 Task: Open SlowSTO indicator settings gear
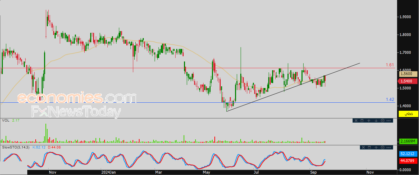(x=382, y=148)
